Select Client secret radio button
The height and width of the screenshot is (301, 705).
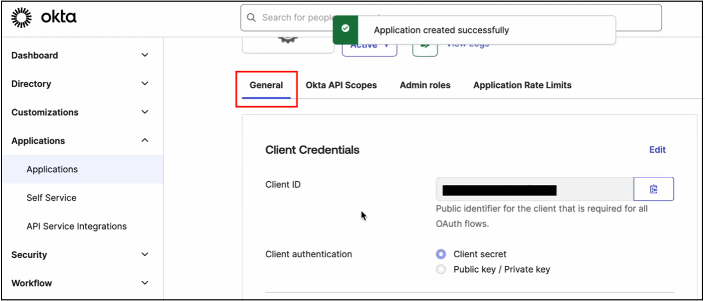click(x=441, y=254)
